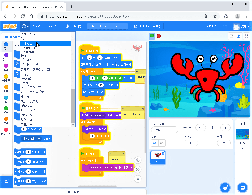252x195 pixels.
Task: Edit the project title field
Action: 107,26
